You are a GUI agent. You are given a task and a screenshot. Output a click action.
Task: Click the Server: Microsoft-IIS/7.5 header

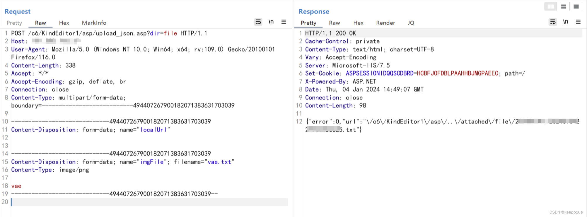pos(348,66)
